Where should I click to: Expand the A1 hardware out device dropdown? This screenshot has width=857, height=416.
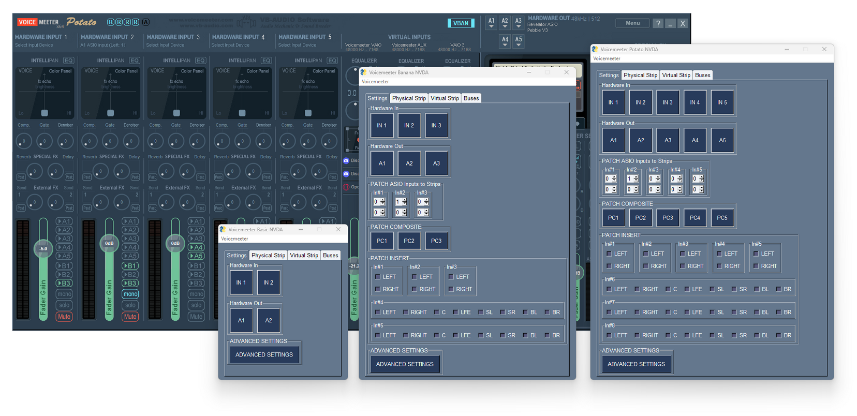[x=491, y=23]
